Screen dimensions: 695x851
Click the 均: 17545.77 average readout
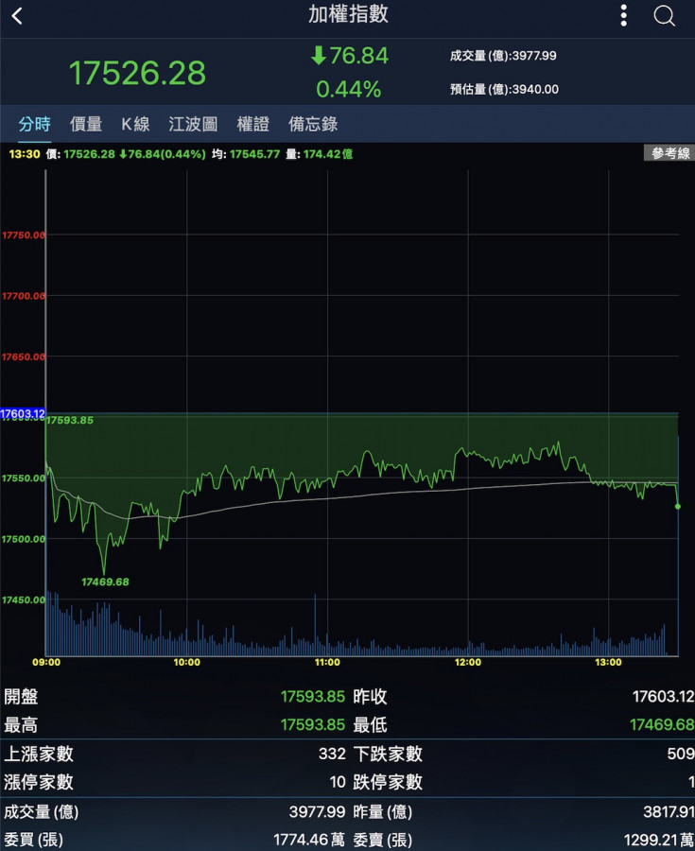pos(246,154)
